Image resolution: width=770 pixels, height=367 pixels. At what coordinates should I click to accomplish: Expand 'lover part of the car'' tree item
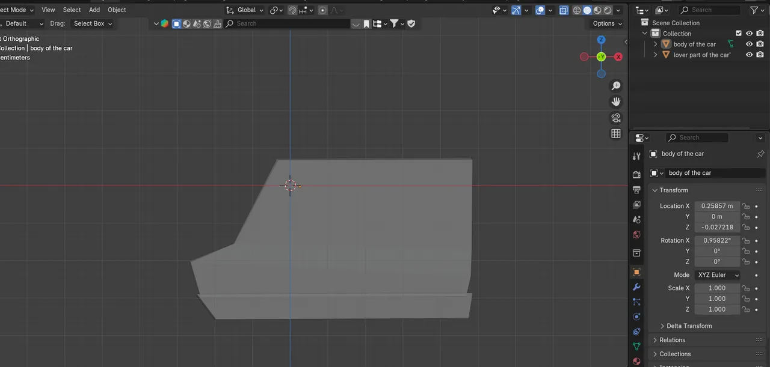[656, 55]
